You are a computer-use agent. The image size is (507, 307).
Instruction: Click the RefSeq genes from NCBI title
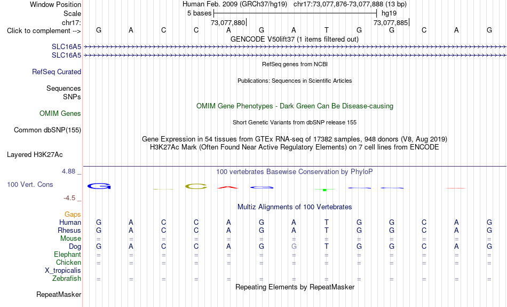click(295, 64)
